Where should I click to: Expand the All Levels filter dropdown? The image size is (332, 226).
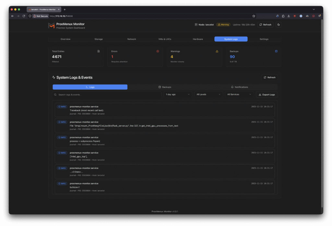click(208, 94)
